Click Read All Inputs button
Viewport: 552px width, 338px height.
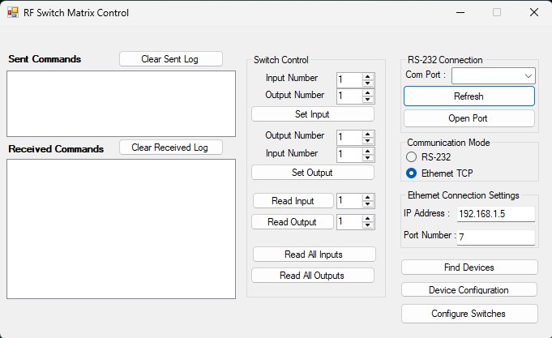click(314, 255)
